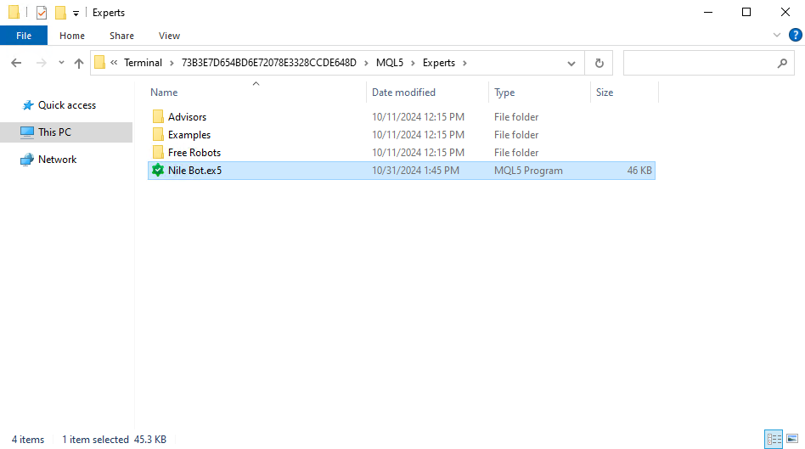Select Quick access in navigation pane
The width and height of the screenshot is (805, 449).
tap(67, 105)
